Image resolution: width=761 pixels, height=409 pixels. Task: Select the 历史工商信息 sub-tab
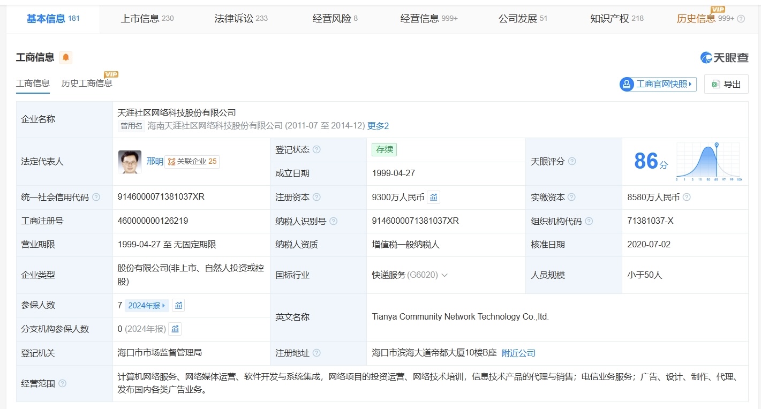pyautogui.click(x=87, y=83)
